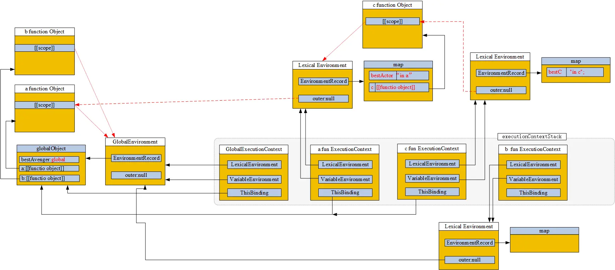Select EnvironmentRecord pointing to the bestActor map
Image resolution: width=615 pixels, height=270 pixels.
pos(324,81)
